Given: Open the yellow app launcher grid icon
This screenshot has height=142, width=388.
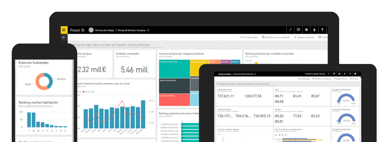Looking at the screenshot, I should 64,30.
